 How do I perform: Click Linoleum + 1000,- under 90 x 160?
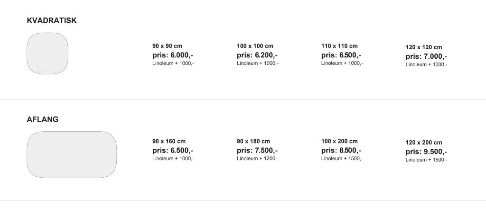click(x=173, y=158)
